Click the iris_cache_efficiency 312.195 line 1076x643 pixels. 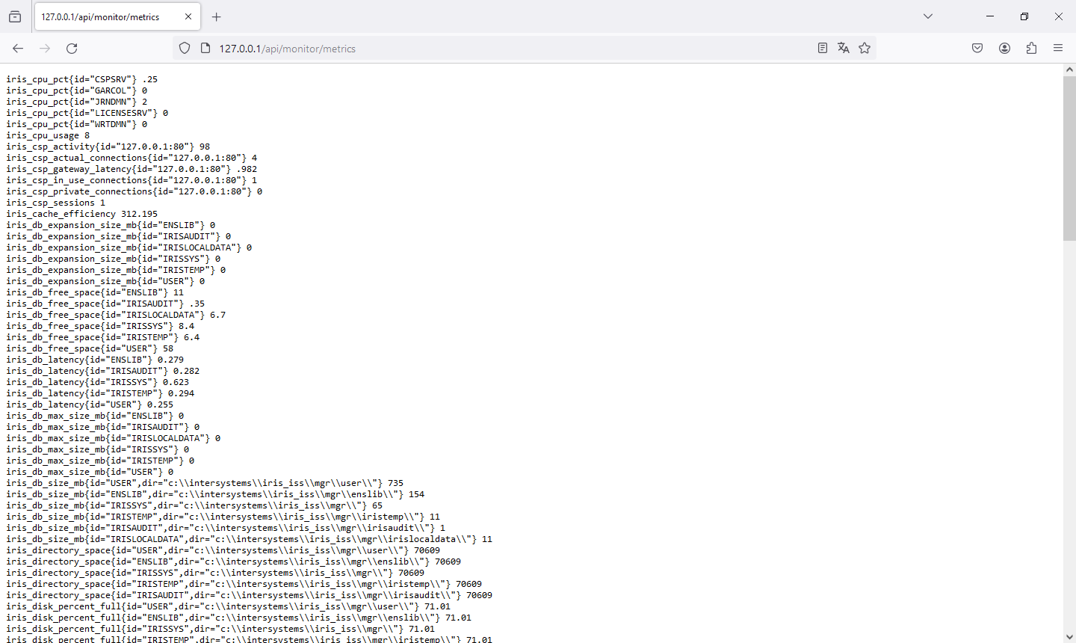coord(82,214)
